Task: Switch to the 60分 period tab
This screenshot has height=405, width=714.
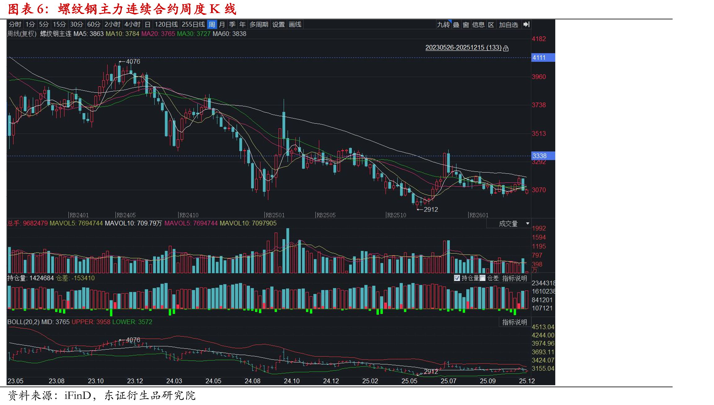Action: click(x=94, y=24)
